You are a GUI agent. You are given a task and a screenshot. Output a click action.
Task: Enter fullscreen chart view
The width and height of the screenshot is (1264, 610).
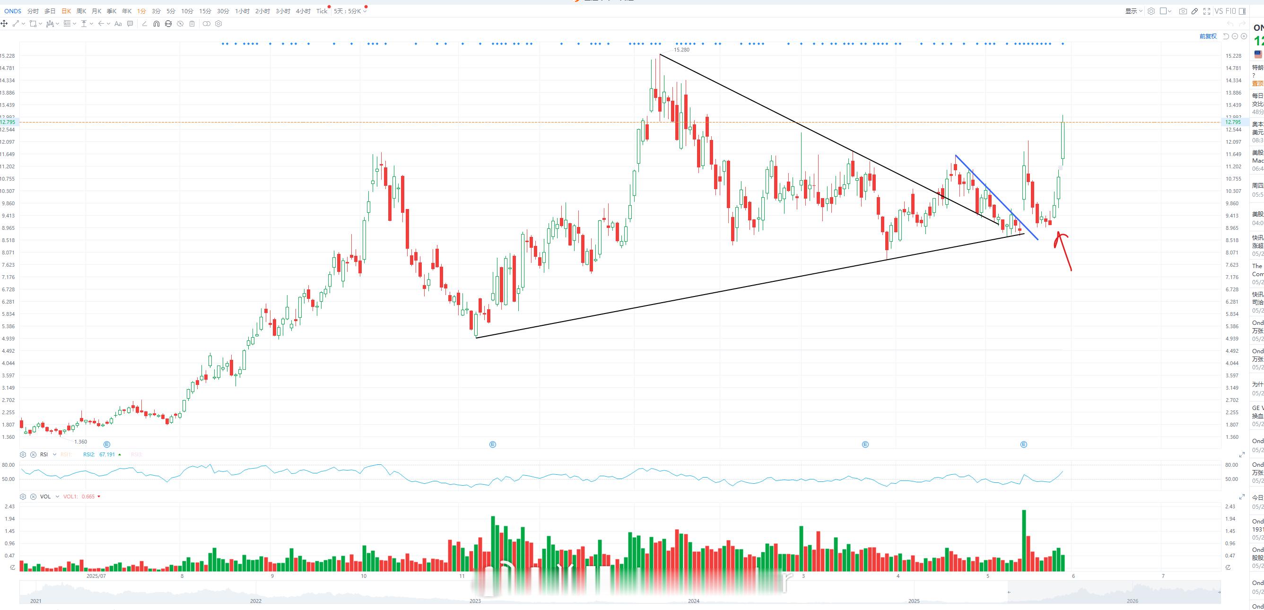click(1207, 11)
